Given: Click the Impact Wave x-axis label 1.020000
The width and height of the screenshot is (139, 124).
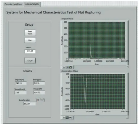Looking at the screenshot, I should tap(98, 61).
